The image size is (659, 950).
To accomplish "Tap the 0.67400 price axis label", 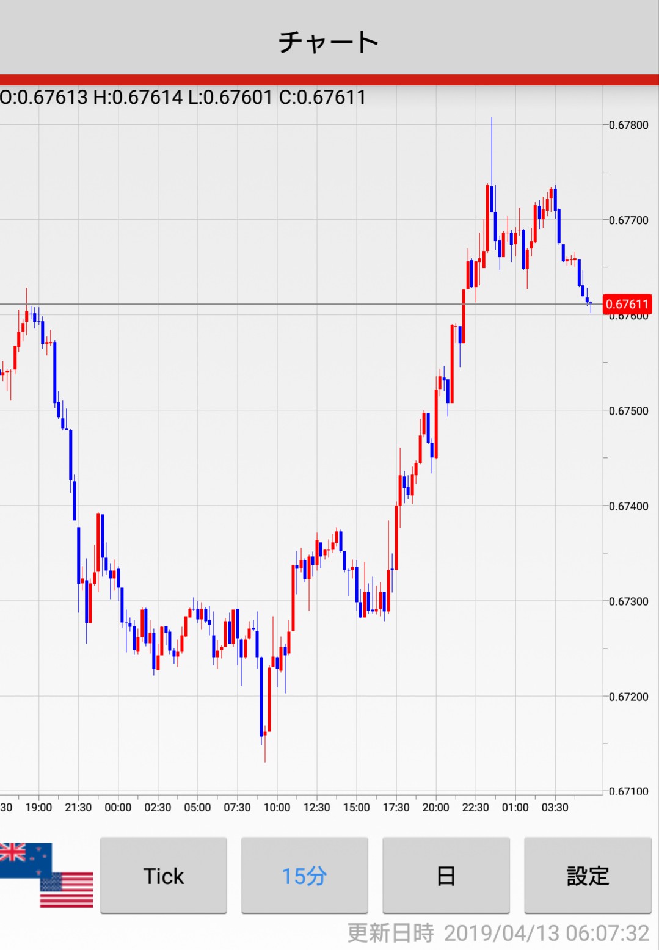I will (x=628, y=506).
